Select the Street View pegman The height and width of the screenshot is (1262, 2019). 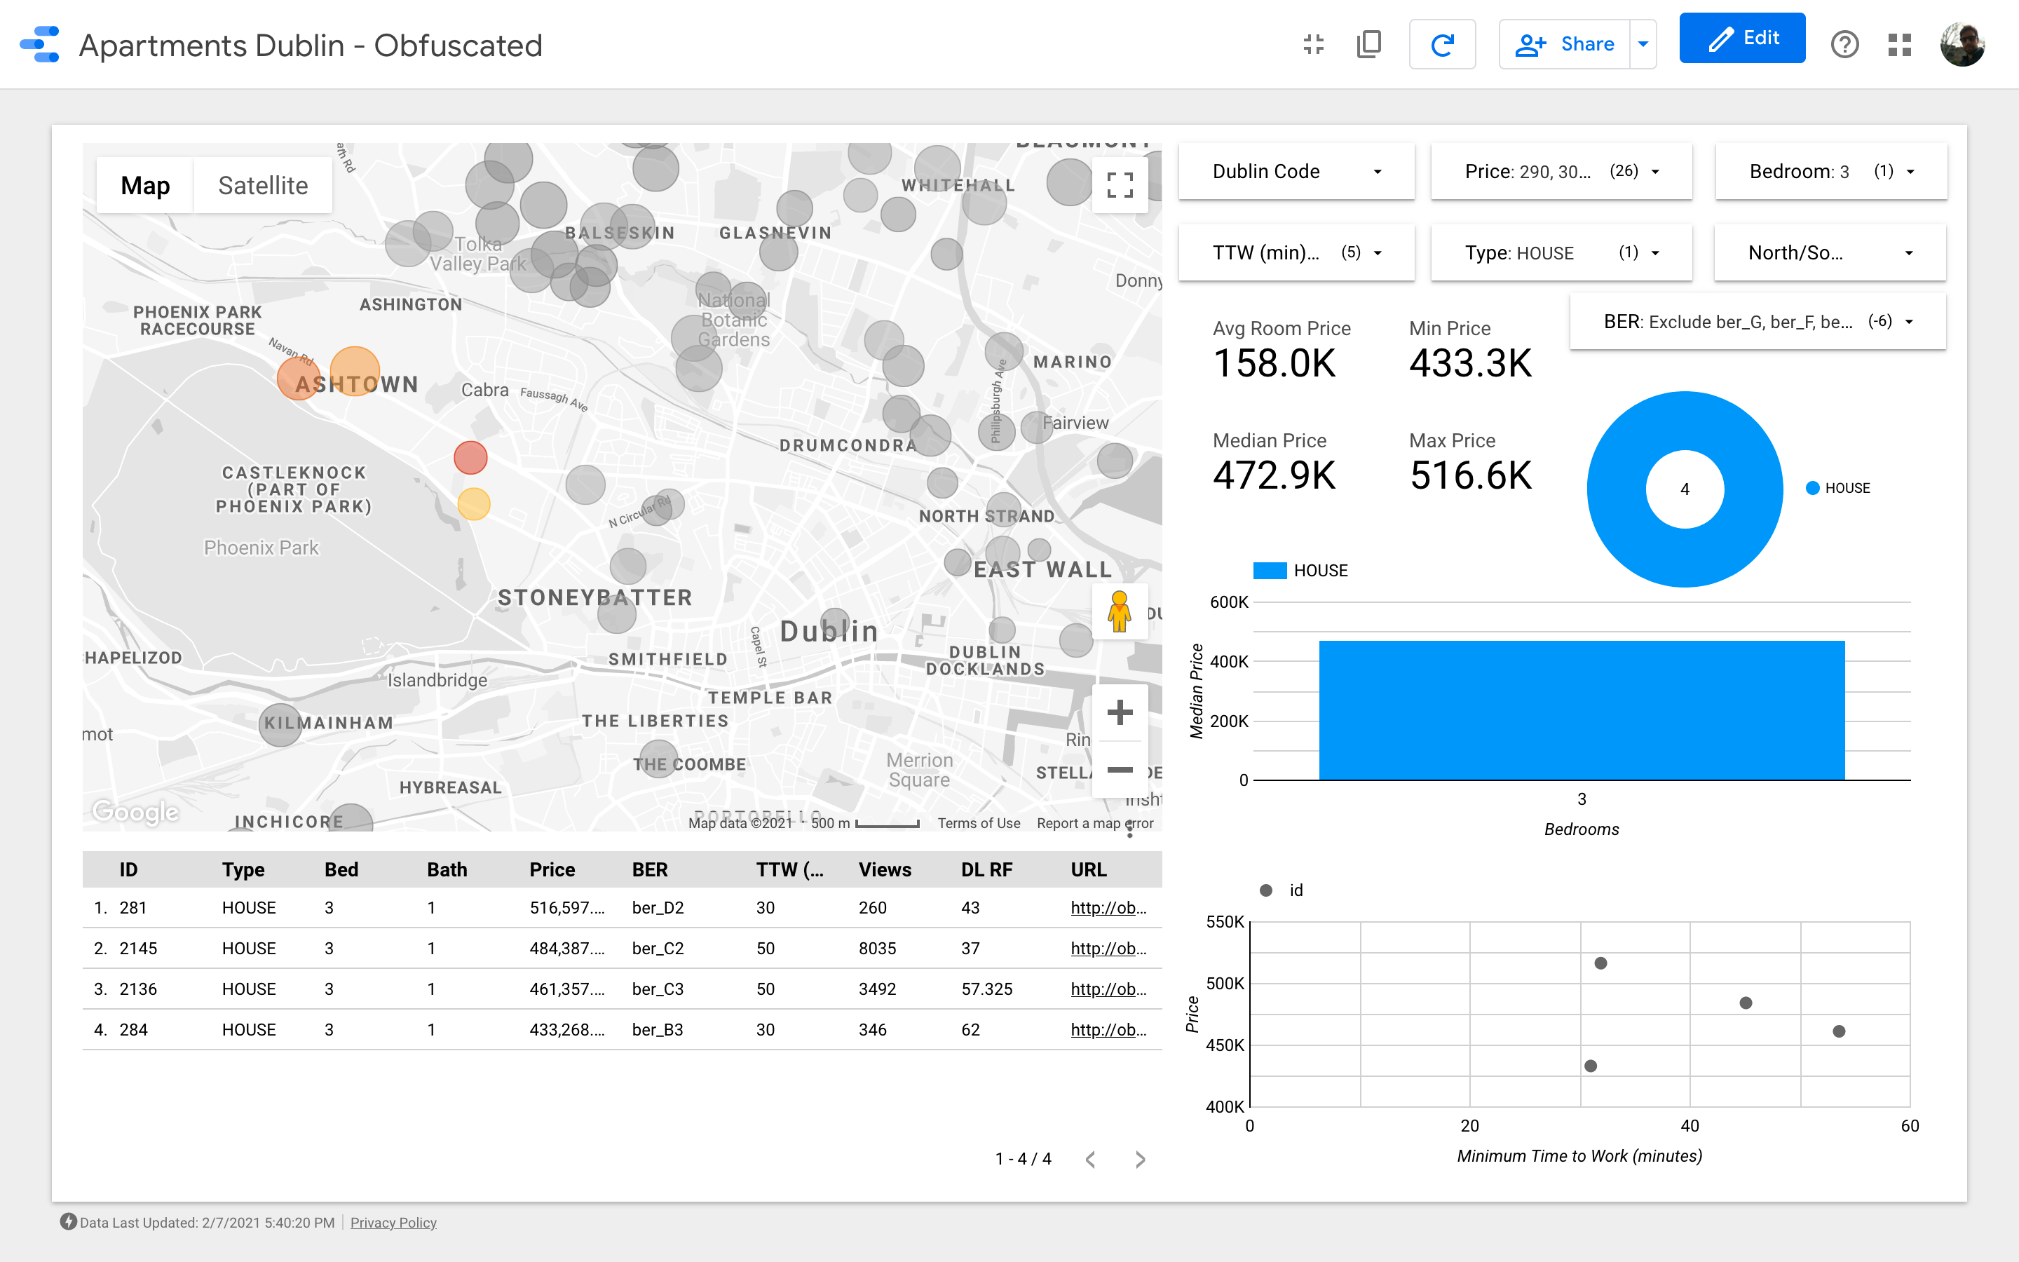[1120, 612]
